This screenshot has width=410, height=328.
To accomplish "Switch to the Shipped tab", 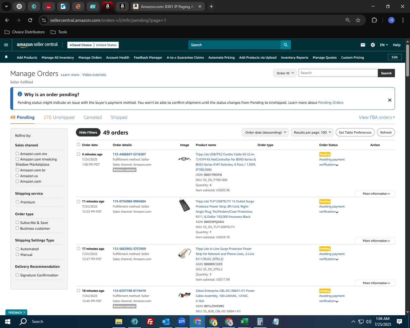I will tap(119, 117).
